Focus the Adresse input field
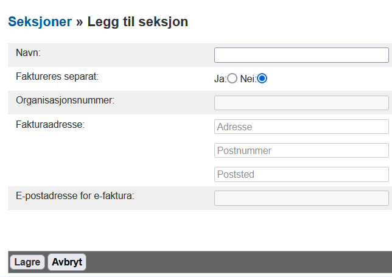 [301, 127]
